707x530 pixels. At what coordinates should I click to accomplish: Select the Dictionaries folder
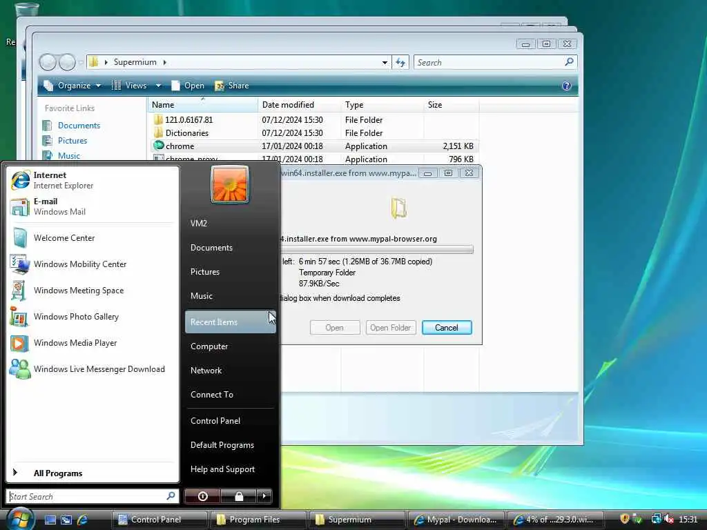pyautogui.click(x=313, y=133)
